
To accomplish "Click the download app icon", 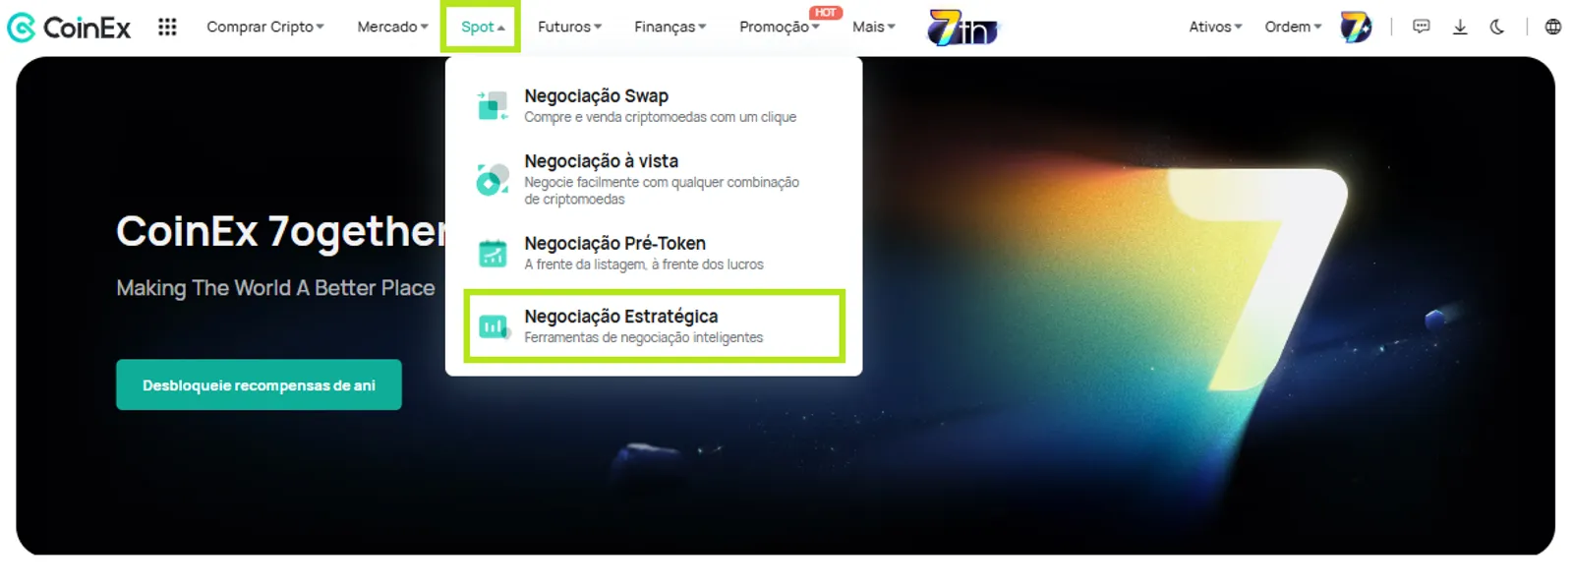I will (1460, 28).
